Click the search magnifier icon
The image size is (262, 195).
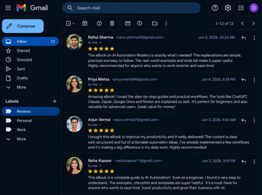pyautogui.click(x=70, y=8)
